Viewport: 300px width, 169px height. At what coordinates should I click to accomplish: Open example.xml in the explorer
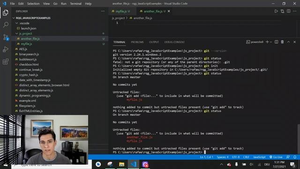click(28, 101)
